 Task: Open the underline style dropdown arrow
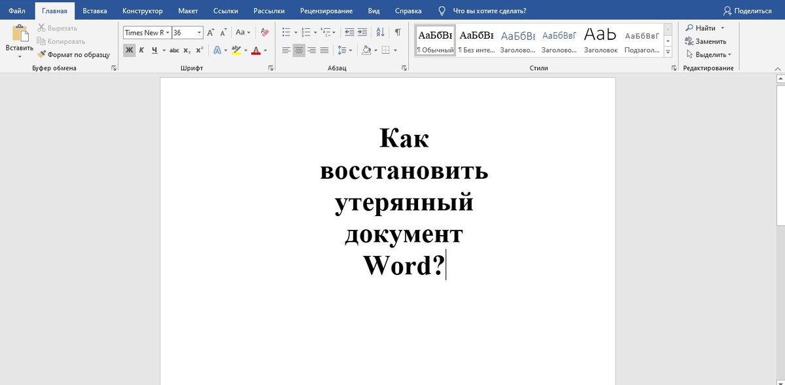tap(163, 50)
